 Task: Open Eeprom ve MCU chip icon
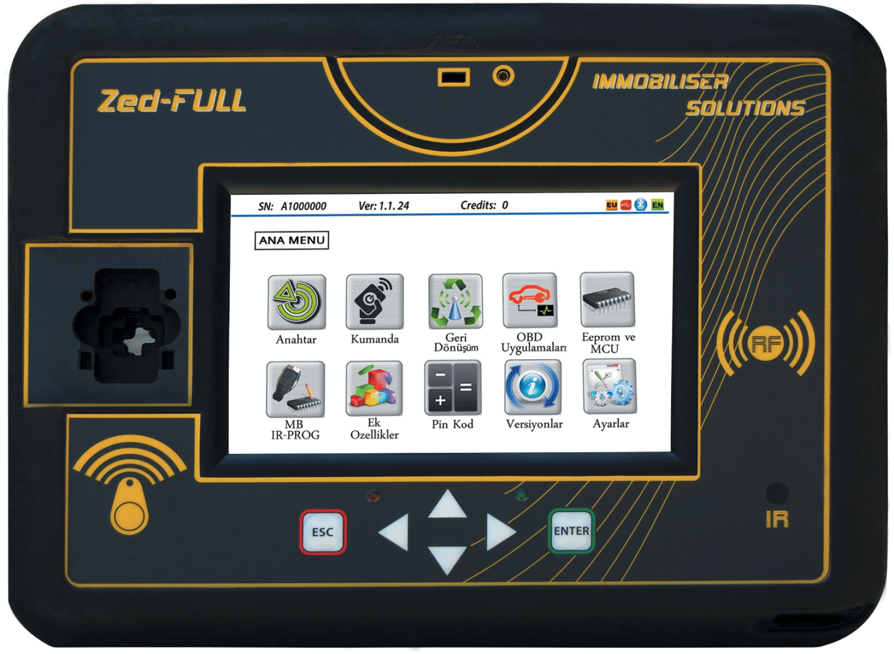[x=607, y=300]
